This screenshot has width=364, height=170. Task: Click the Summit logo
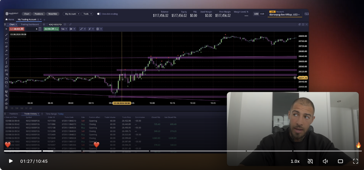point(12,14)
